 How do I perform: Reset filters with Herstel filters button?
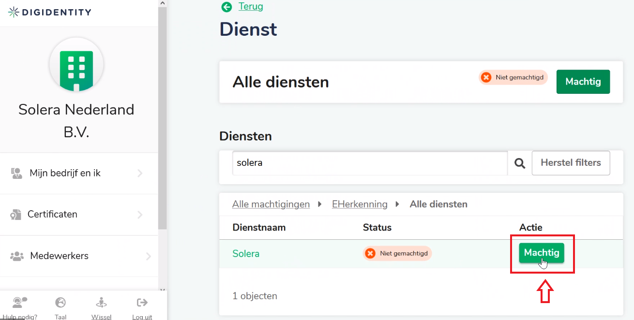coord(571,163)
